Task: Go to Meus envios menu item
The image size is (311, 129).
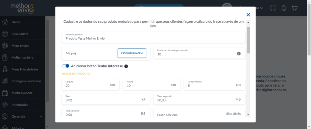Action: click(22, 46)
